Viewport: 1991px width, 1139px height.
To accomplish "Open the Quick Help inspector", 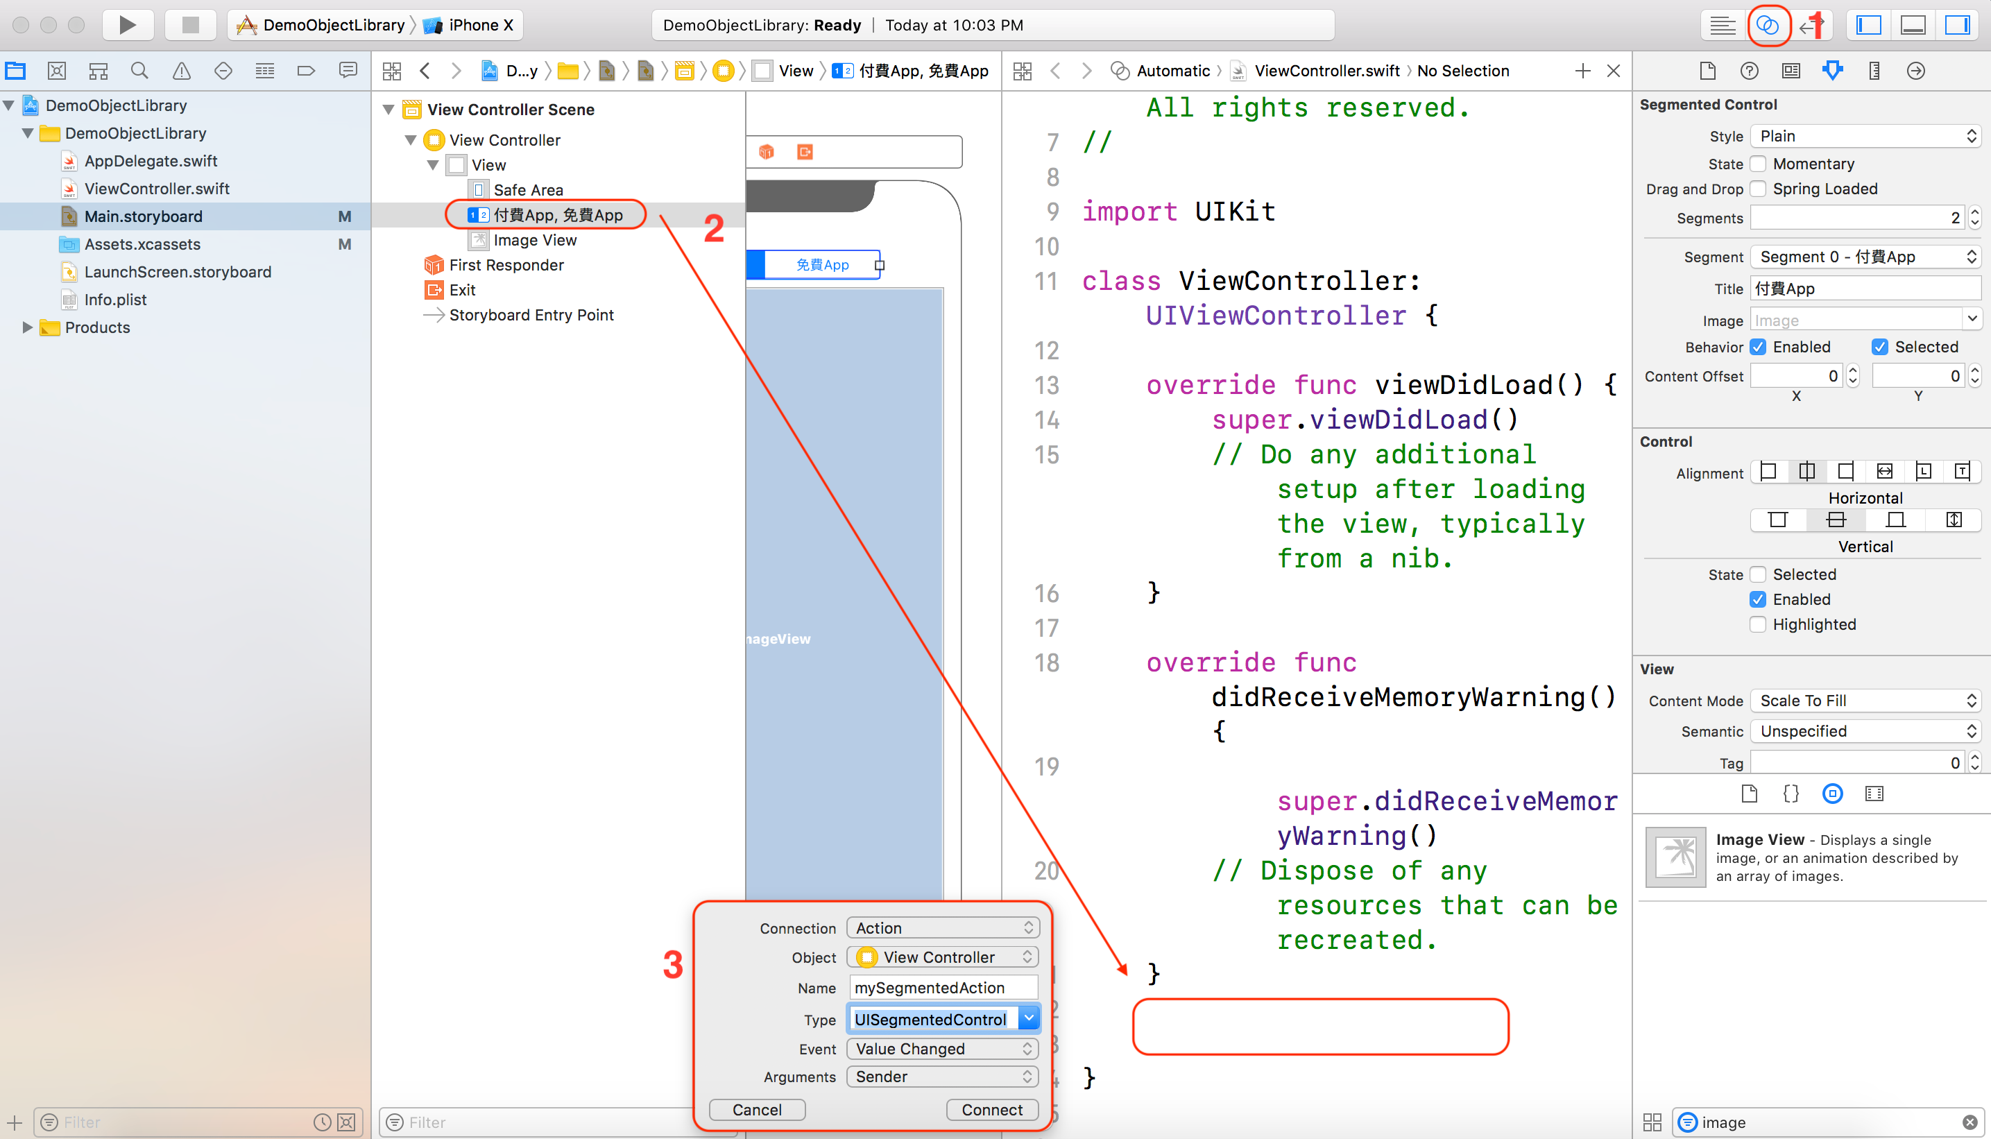I will point(1750,70).
